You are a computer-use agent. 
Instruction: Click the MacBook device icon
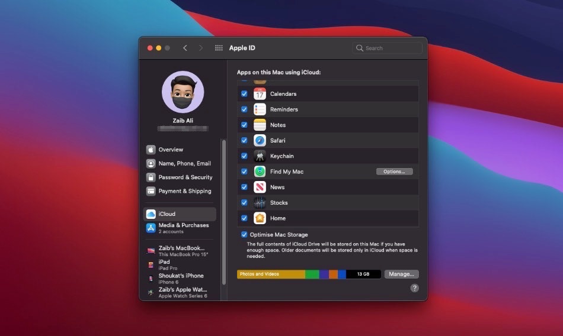[151, 251]
